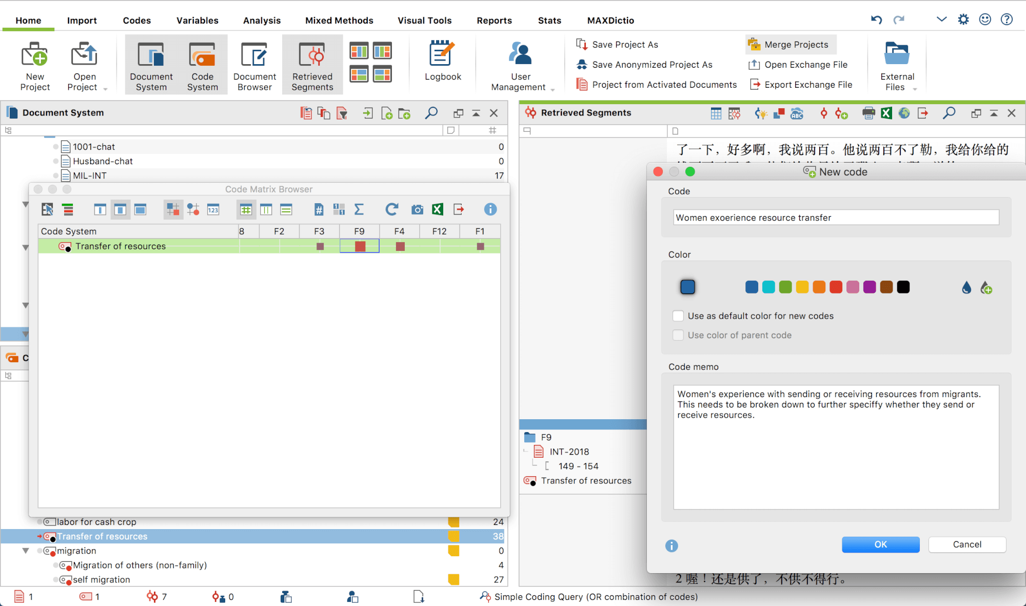The width and height of the screenshot is (1026, 606).
Task: Enable Use as default color for new codes
Action: (x=678, y=316)
